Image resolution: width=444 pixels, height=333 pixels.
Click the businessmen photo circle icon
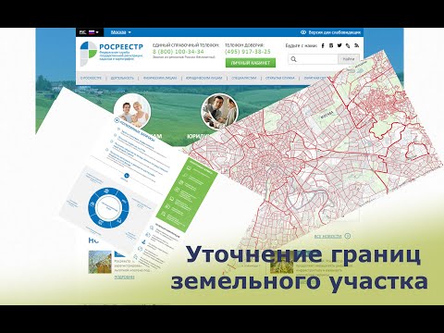219,112
